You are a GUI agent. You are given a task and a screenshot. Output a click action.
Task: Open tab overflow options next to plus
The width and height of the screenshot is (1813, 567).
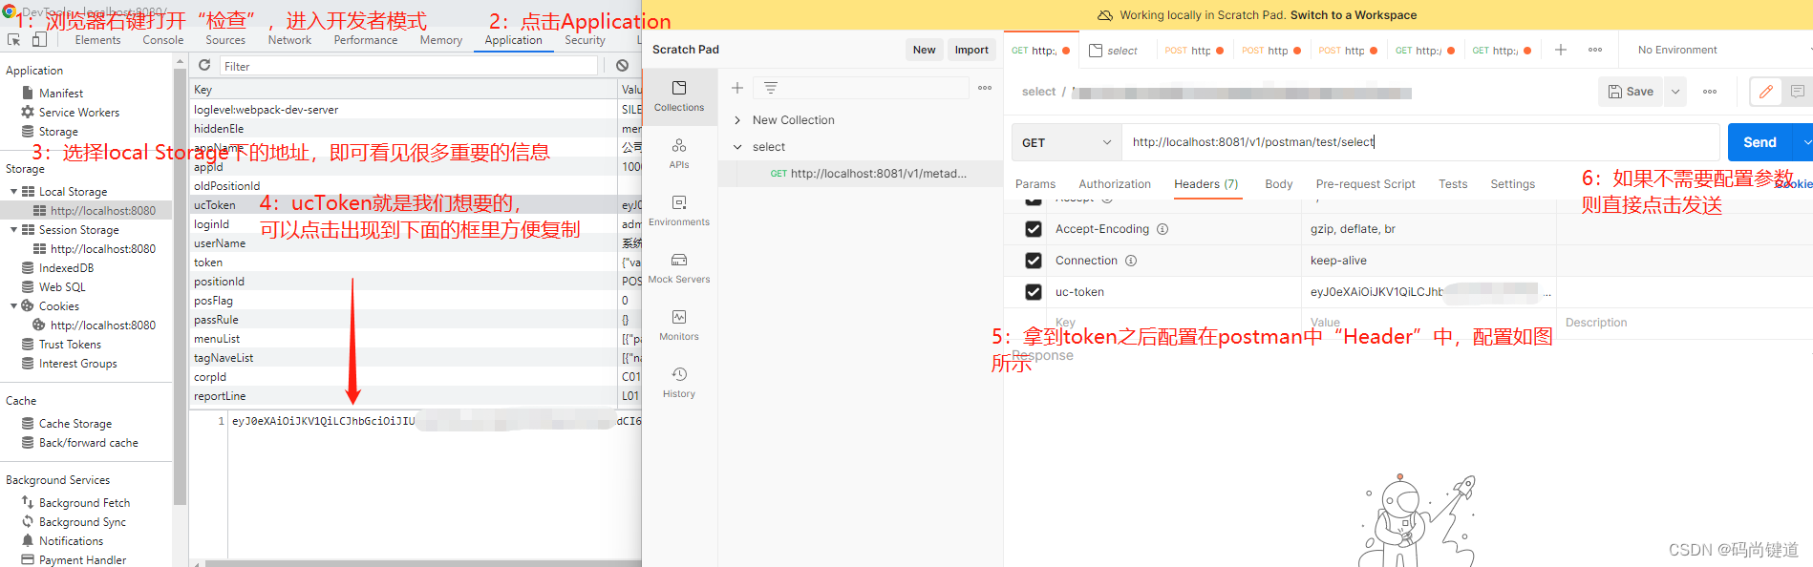[1595, 50]
